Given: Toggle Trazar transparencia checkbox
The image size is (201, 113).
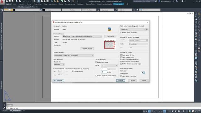Looking at the screenshot, I should tap(121, 57).
